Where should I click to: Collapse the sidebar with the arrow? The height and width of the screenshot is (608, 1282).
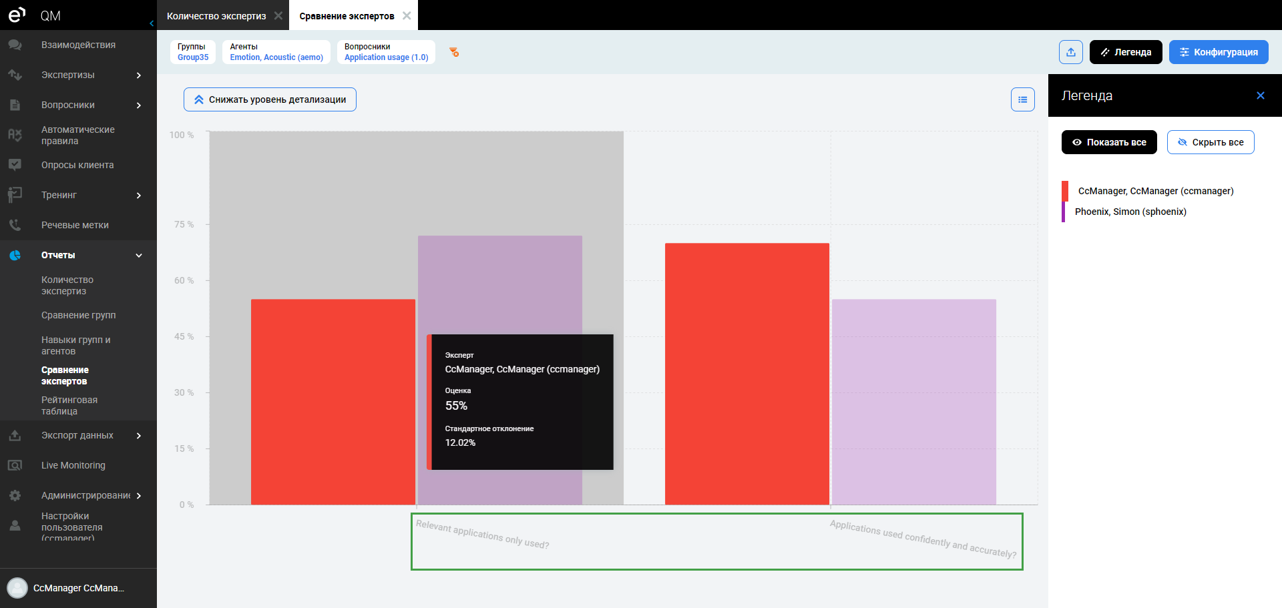click(x=152, y=23)
